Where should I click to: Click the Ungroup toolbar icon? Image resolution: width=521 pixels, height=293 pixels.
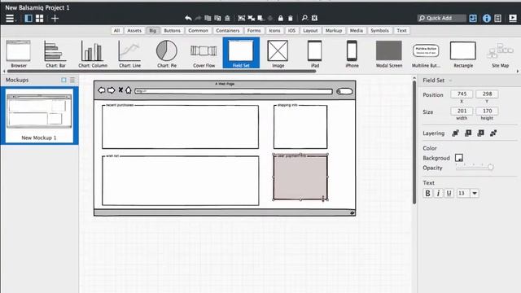pos(252,18)
